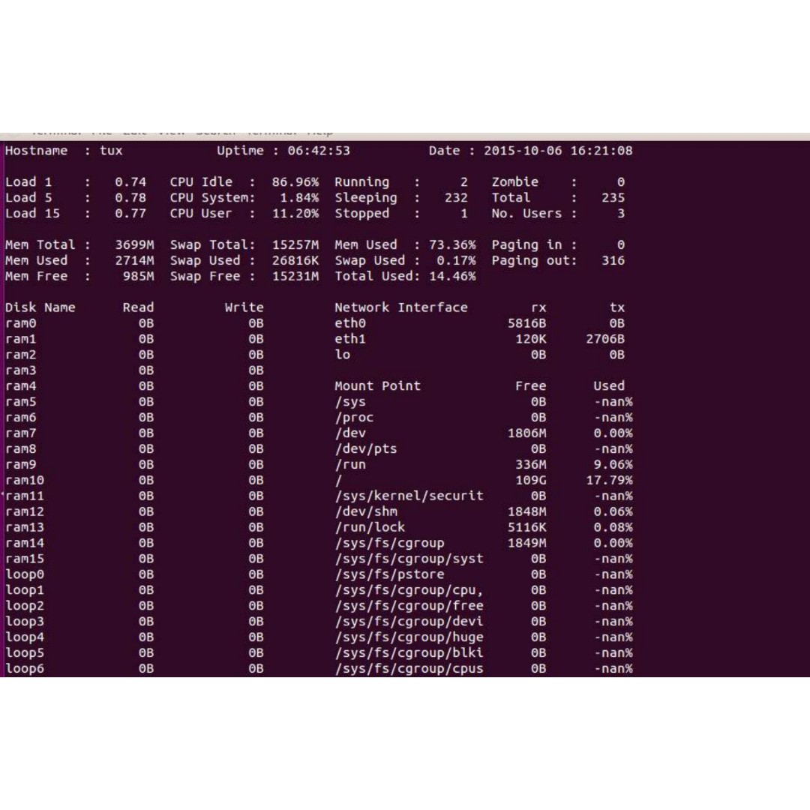Click the ram10 disk entry

[25, 480]
